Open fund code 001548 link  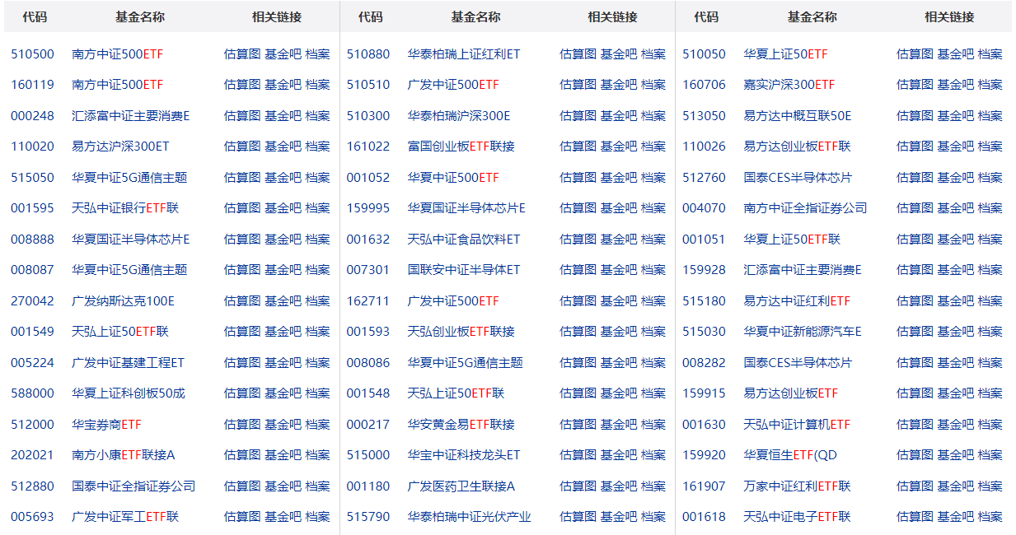[368, 393]
